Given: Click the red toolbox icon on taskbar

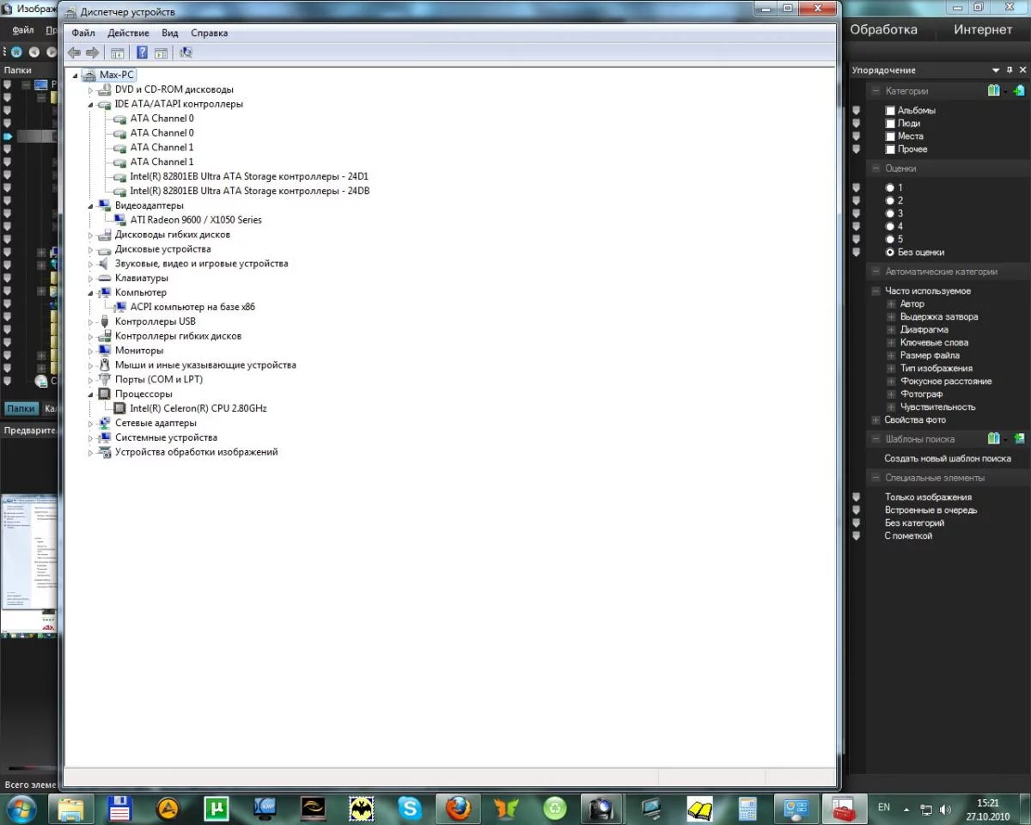Looking at the screenshot, I should pos(843,808).
